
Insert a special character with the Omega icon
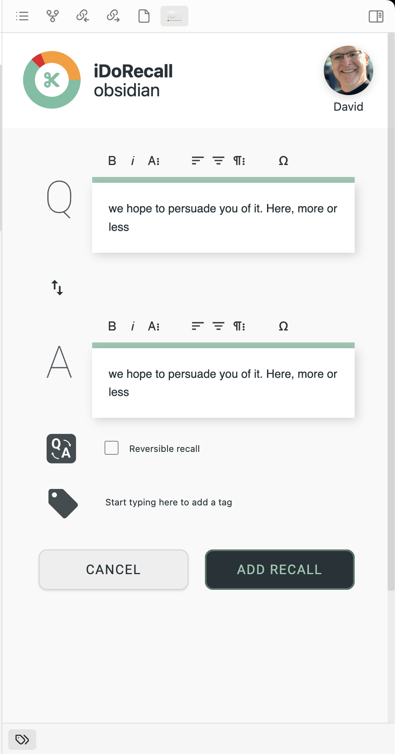coord(283,161)
